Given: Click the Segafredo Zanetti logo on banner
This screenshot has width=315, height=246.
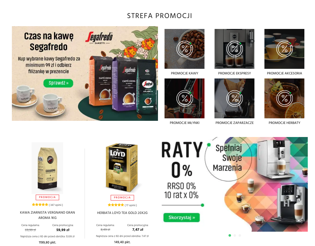Looking at the screenshot, I should (x=100, y=38).
